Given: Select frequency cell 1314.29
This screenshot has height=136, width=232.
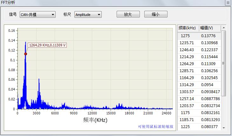Looking at the screenshot, I should tap(187, 85).
